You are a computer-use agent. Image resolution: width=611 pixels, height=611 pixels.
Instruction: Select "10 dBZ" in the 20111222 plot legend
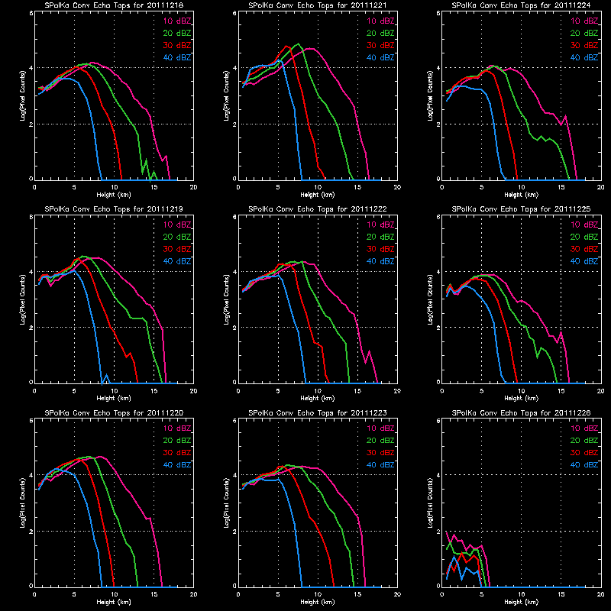pyautogui.click(x=380, y=225)
